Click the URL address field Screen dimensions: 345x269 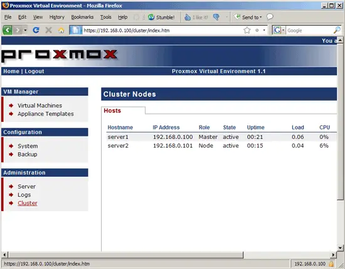(162, 30)
